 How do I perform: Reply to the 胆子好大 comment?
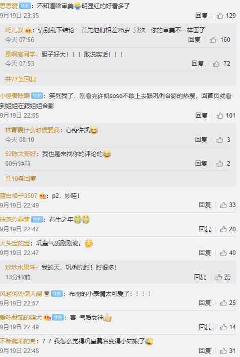tap(198, 64)
